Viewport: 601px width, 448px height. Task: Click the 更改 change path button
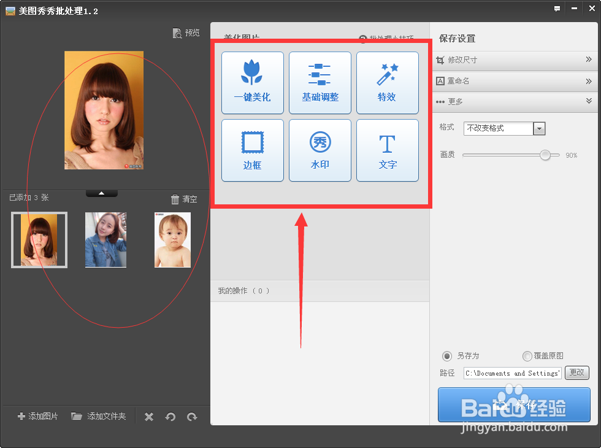[577, 373]
